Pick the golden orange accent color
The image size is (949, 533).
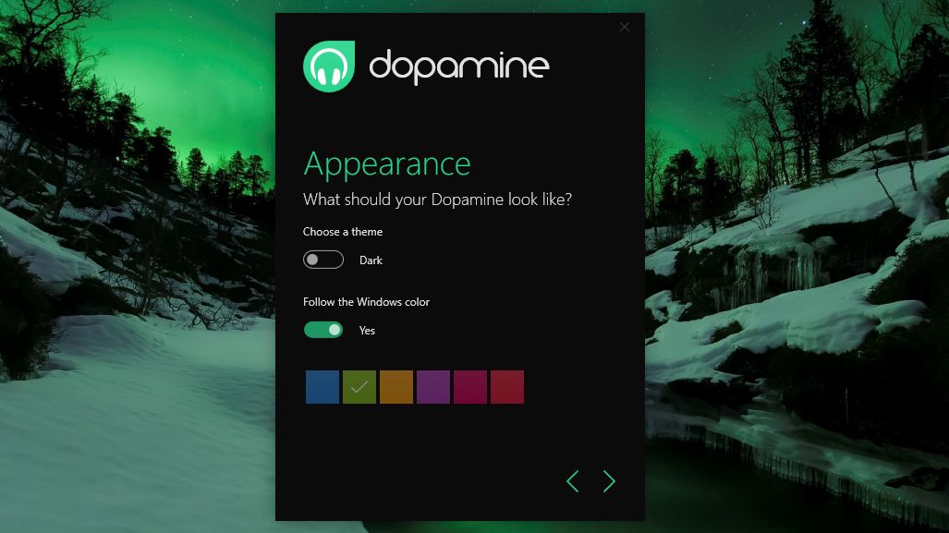(395, 387)
